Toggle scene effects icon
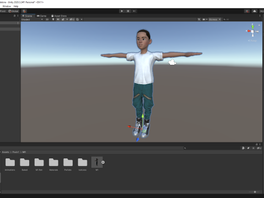264x198 pixels. pyautogui.click(x=63, y=19)
